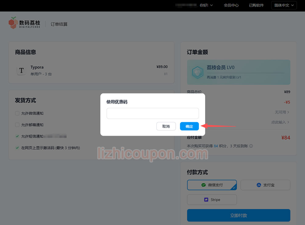Screen dimensions: 305x225
Task: Open the 简体中文 language dropdown
Action: (x=284, y=5)
